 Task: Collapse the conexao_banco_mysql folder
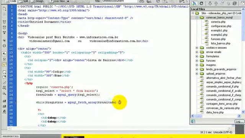[197, 18]
